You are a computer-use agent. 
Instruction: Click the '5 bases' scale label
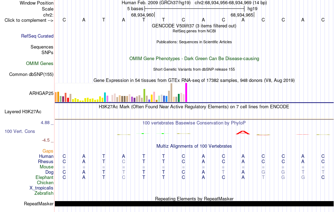135,9
